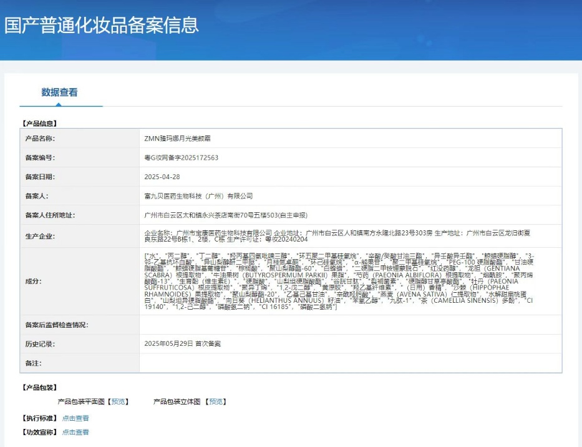Open 点击查看 link next to 执行标准
The height and width of the screenshot is (447, 582).
(x=75, y=418)
